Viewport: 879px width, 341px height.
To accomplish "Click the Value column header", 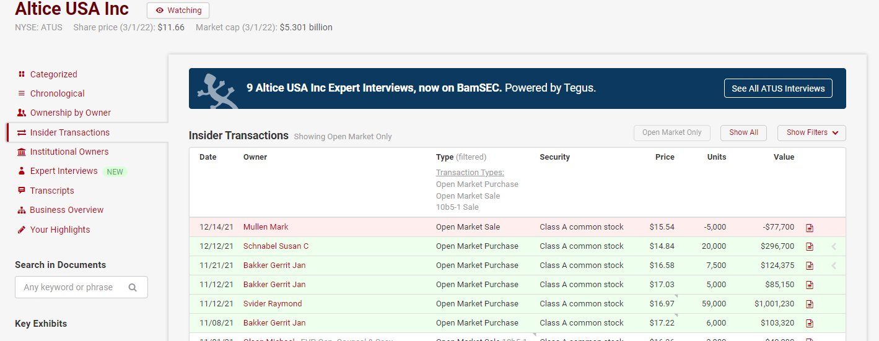I will tap(784, 157).
